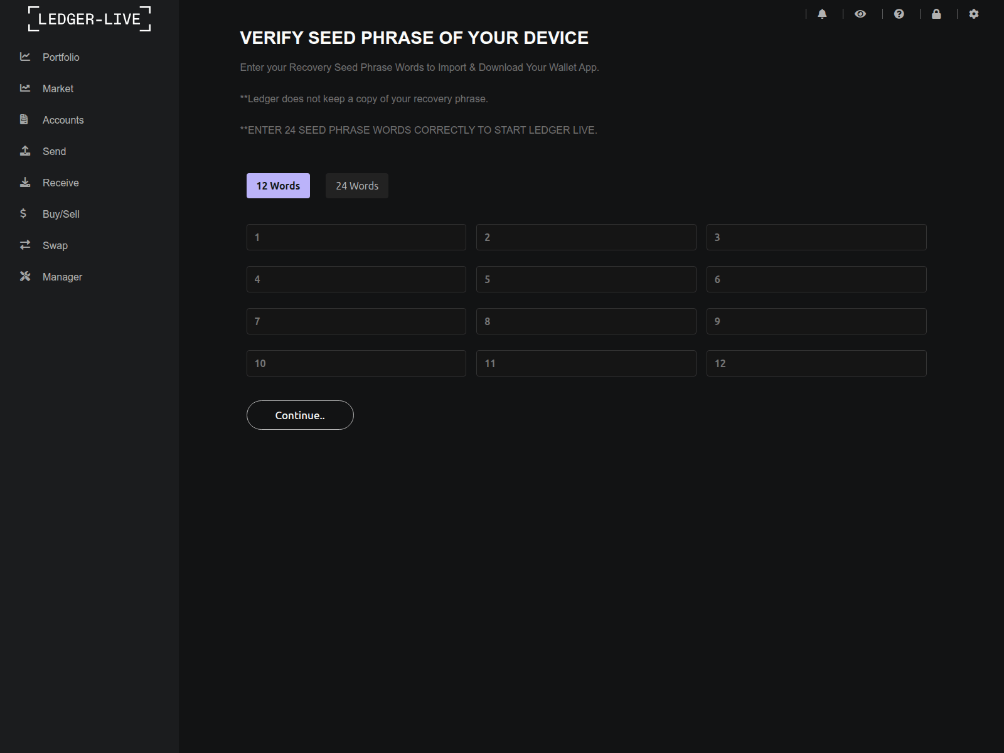
Task: Click the Manager tools icon
Action: (25, 276)
